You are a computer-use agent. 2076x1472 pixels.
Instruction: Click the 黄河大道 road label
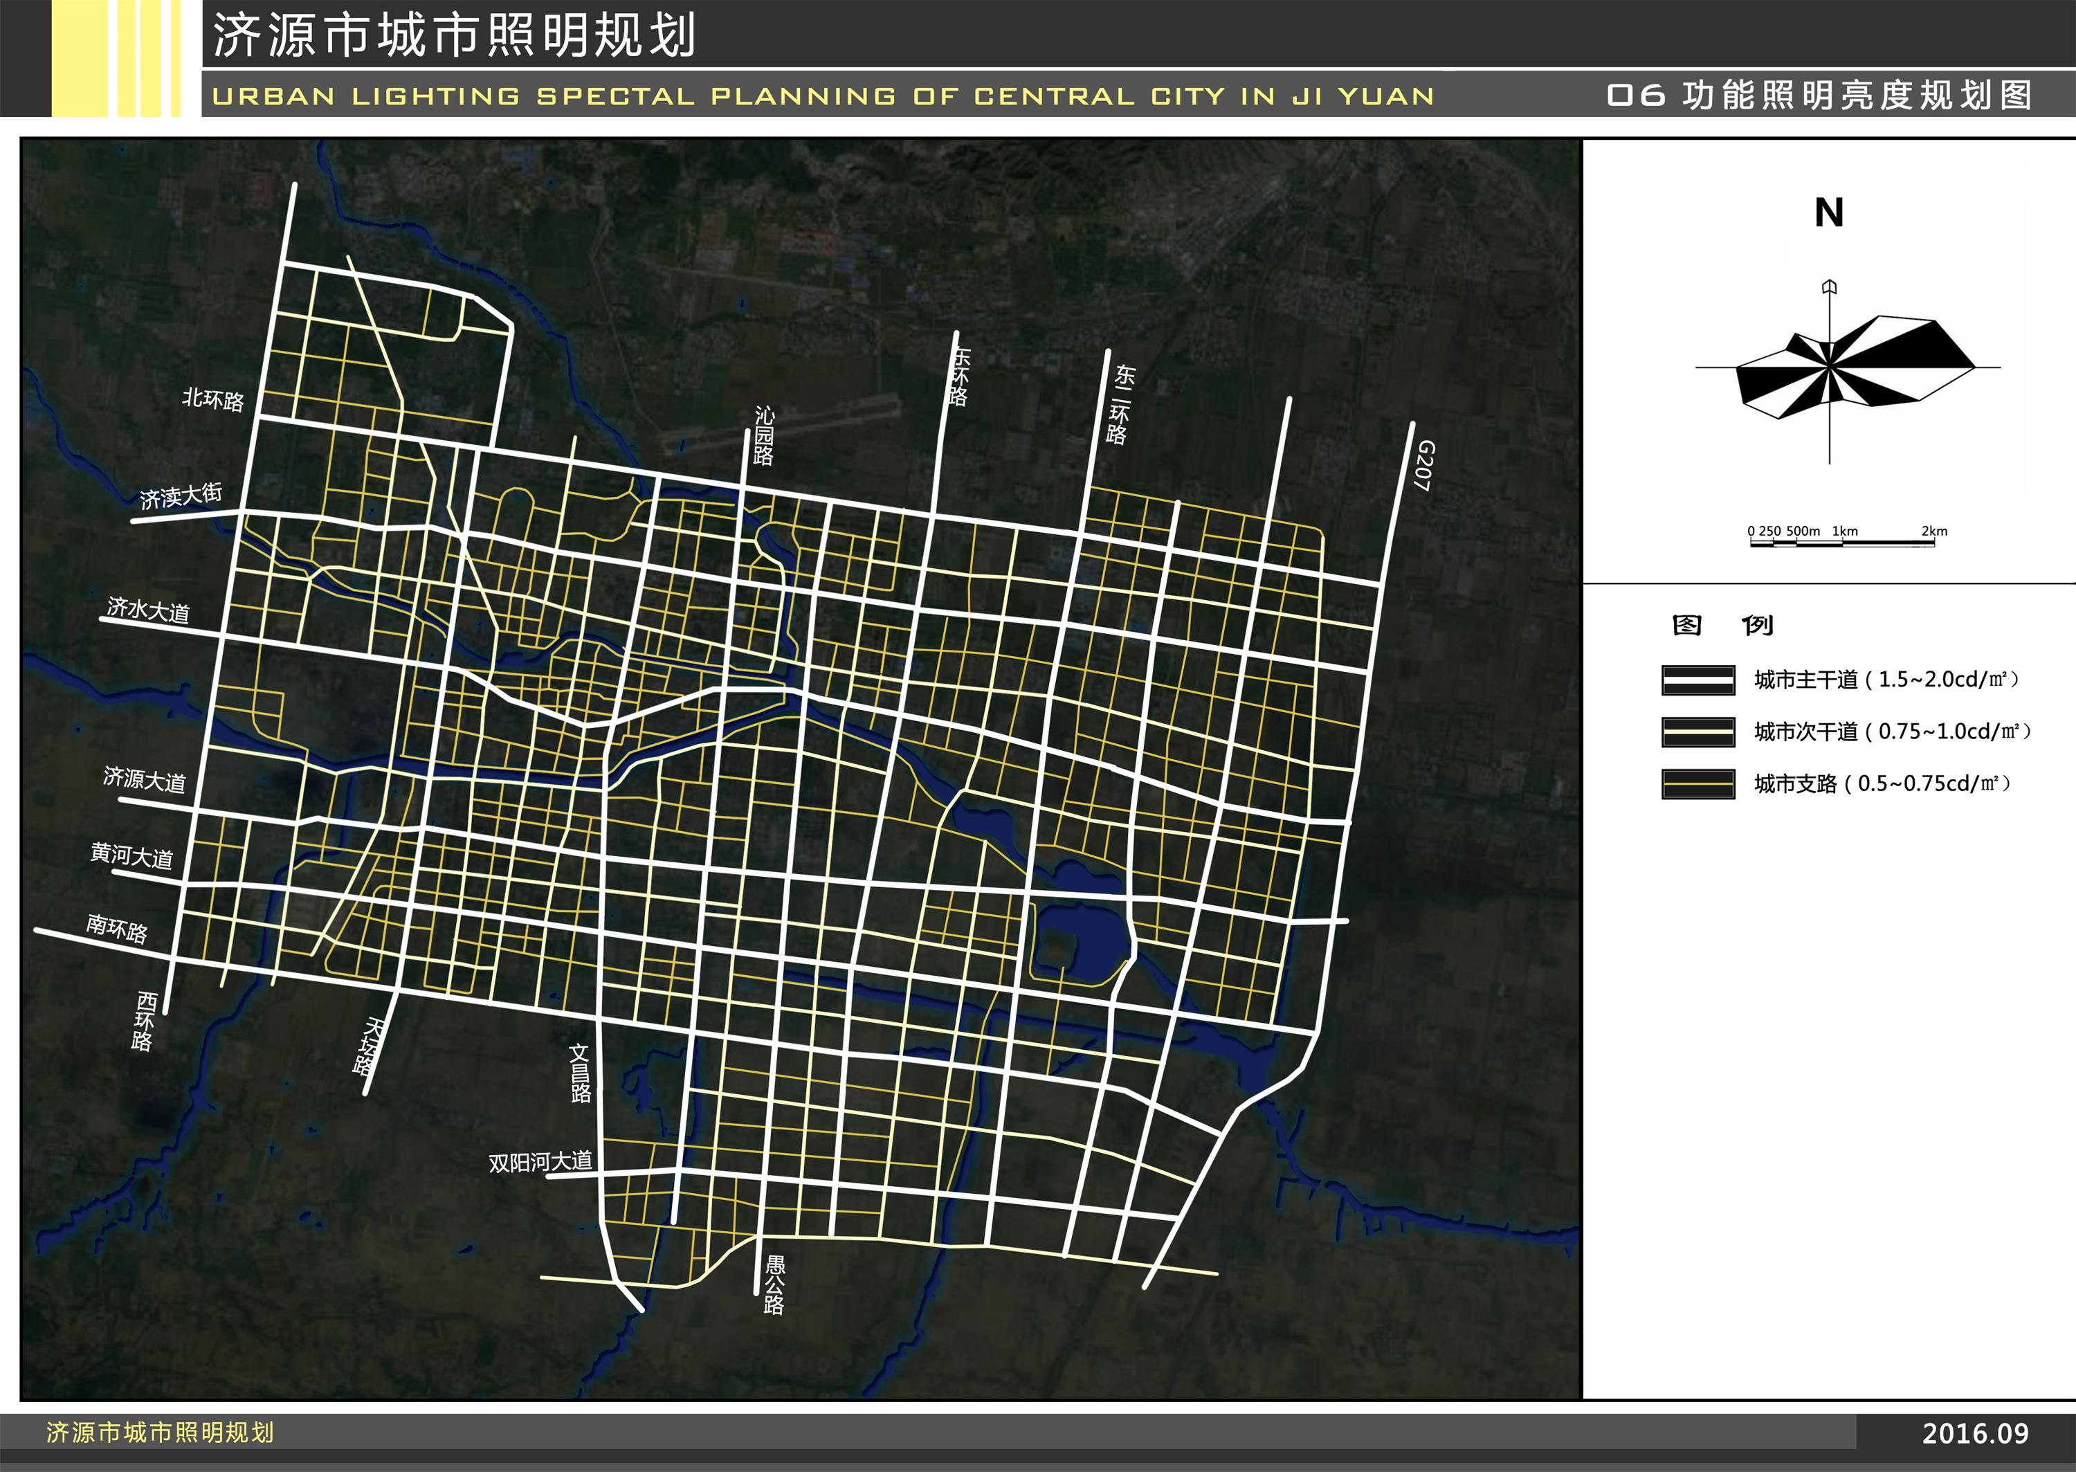[x=131, y=855]
